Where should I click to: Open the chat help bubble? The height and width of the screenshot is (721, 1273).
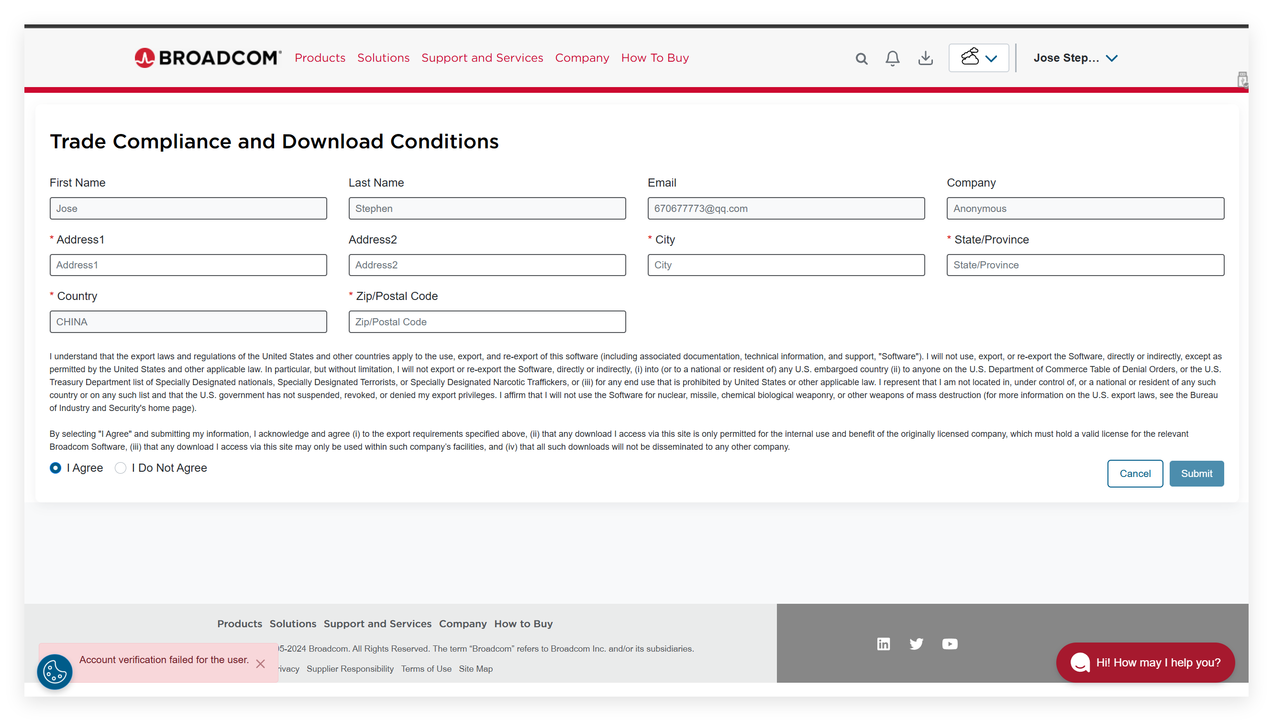point(1145,663)
